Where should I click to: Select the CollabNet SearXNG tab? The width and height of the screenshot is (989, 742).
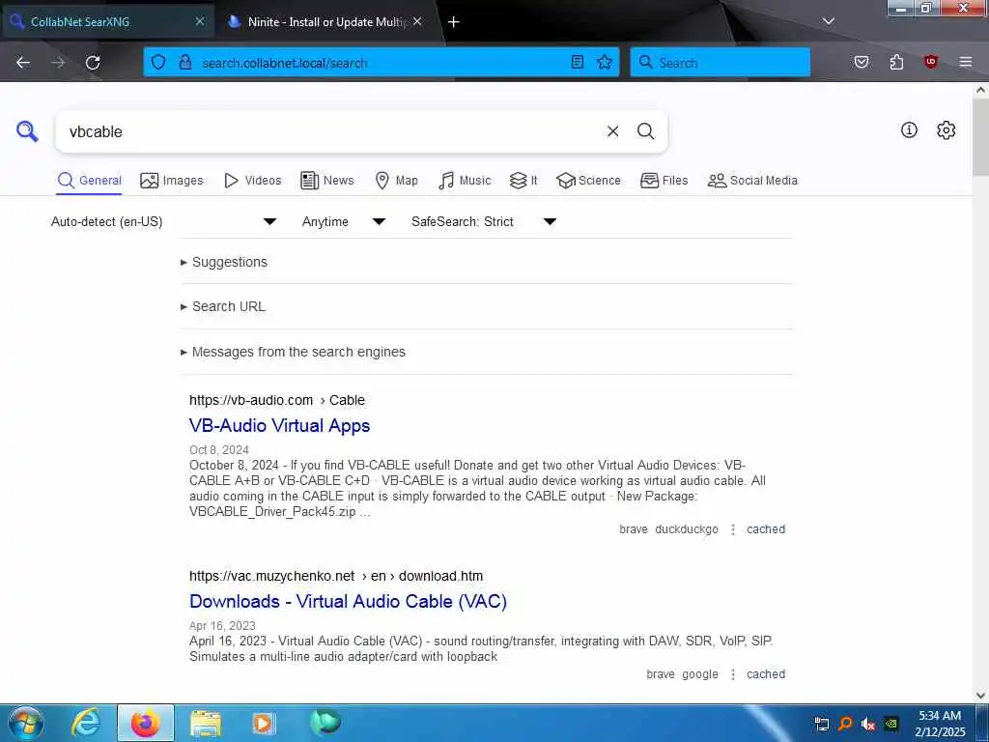point(107,22)
